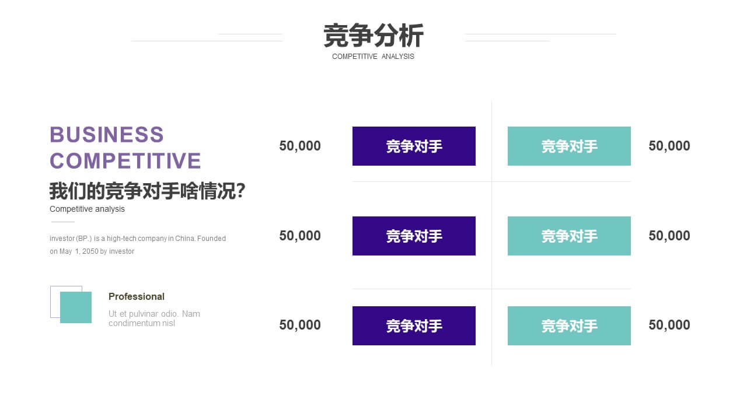Select the 竞争分析 slide title
This screenshot has width=747, height=420.
point(373,36)
